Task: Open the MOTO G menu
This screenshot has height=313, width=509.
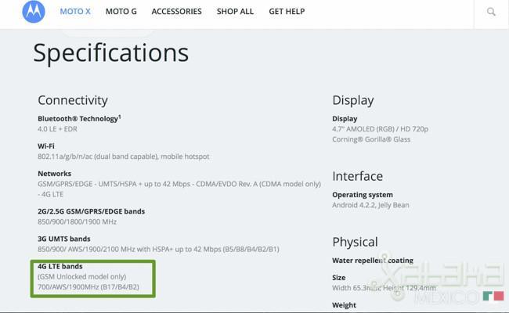Action: pyautogui.click(x=121, y=12)
